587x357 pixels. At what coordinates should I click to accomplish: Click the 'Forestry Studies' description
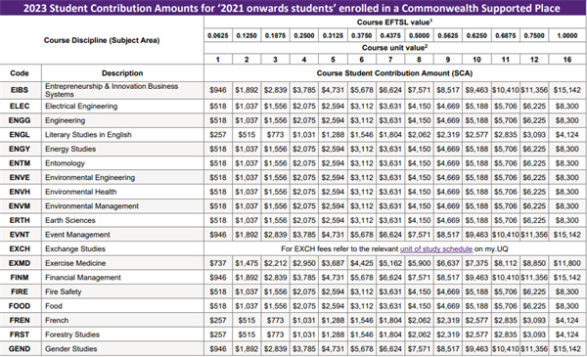tap(72, 335)
